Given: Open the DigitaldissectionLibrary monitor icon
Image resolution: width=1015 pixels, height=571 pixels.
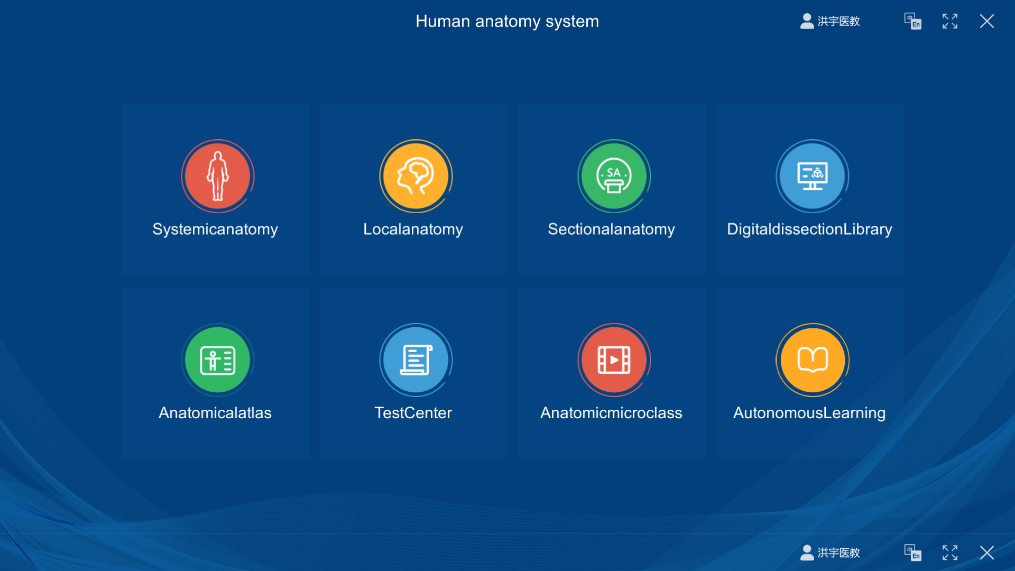Looking at the screenshot, I should 812,176.
